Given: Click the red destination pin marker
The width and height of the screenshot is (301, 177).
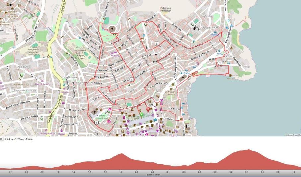Looking at the screenshot, I should tap(148, 110).
